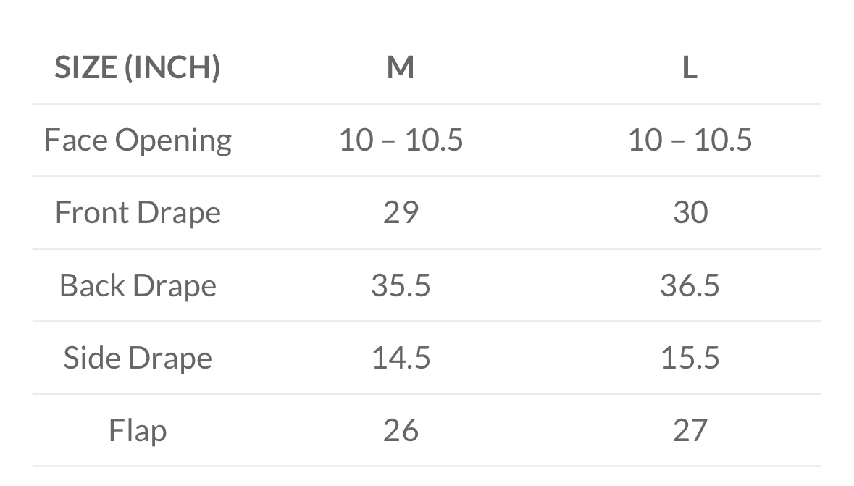Click the Flap value 26
The image size is (854, 486).
[x=401, y=430]
